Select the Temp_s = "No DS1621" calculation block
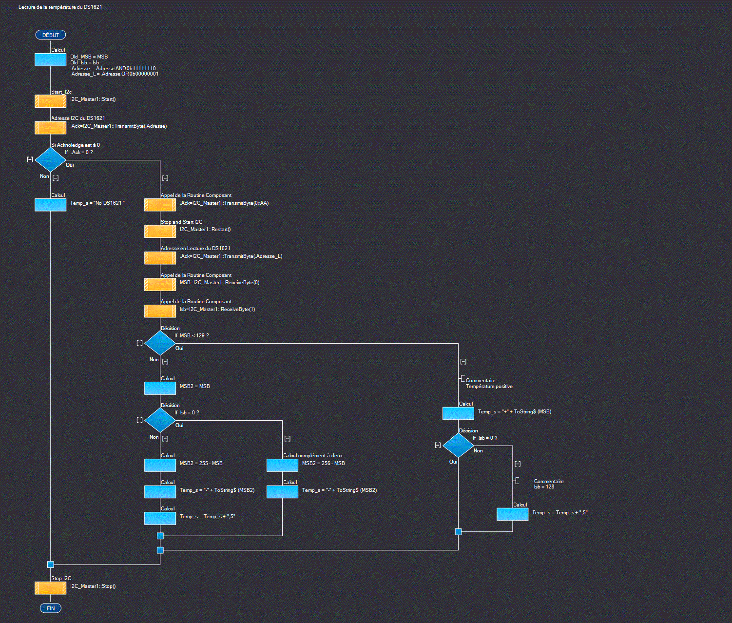 pyautogui.click(x=51, y=205)
